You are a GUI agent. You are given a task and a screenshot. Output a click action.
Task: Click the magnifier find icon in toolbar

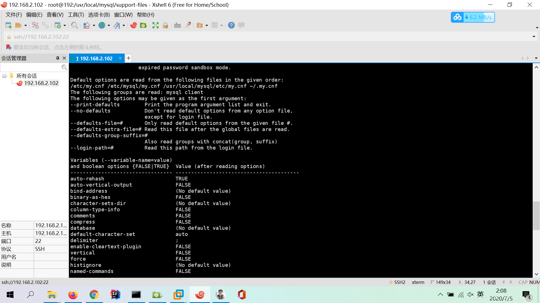pos(74,25)
